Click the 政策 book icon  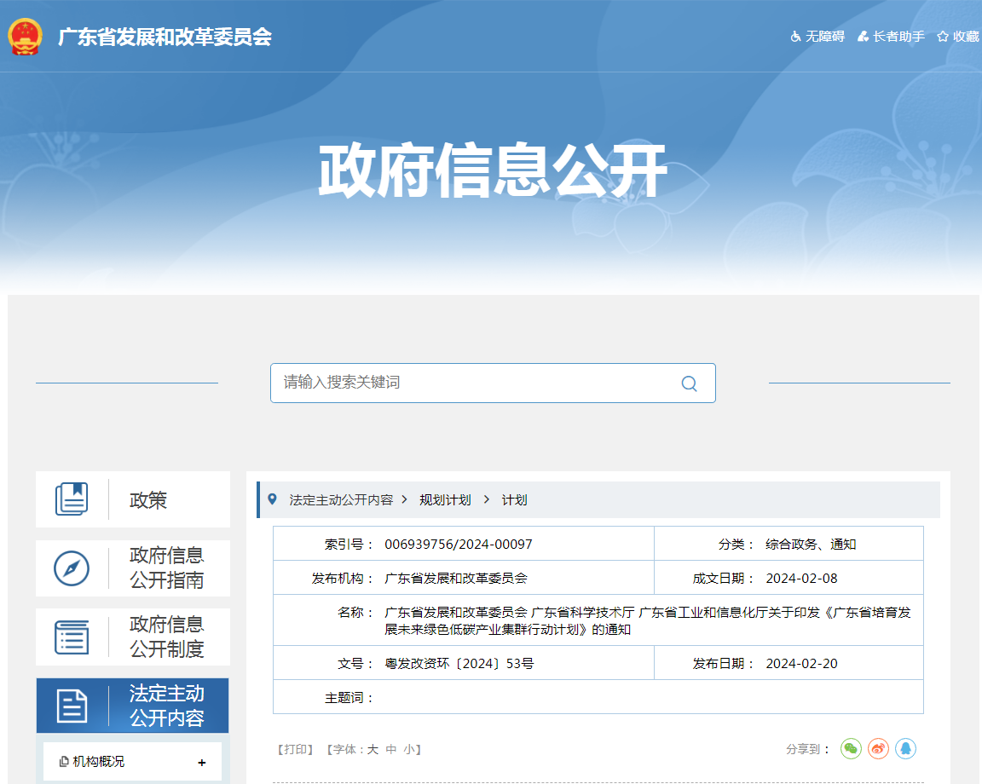tap(72, 499)
